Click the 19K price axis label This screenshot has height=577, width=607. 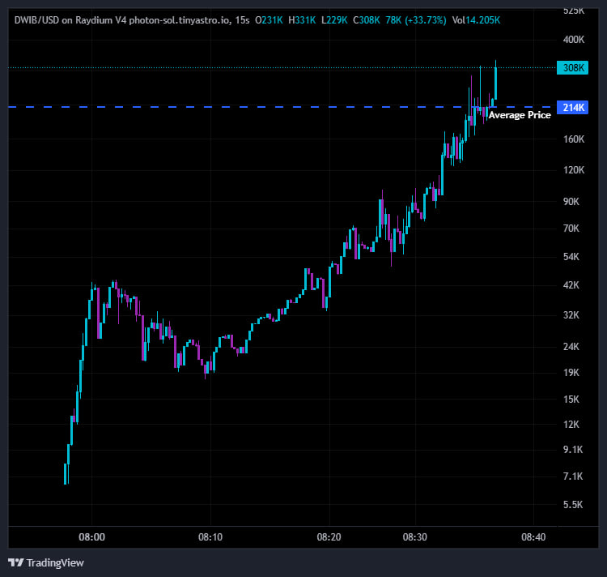(571, 373)
